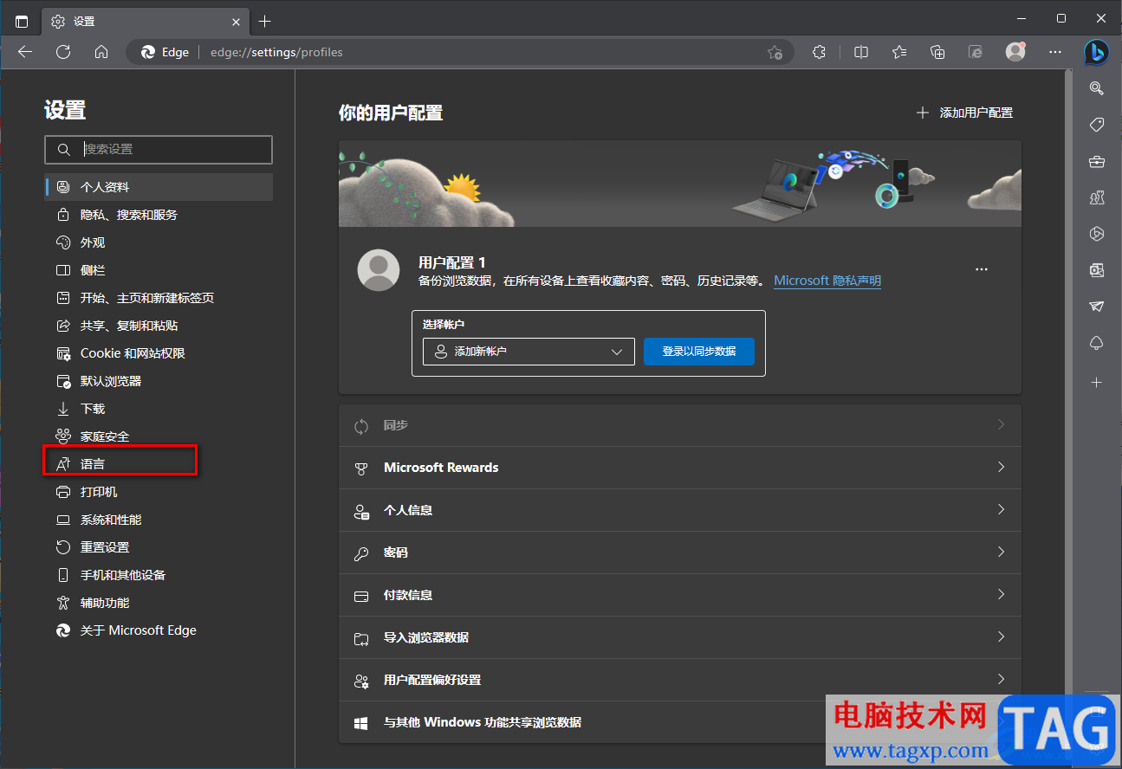Open Bing Chat sidebar icon
Image resolution: width=1122 pixels, height=769 pixels.
(1096, 52)
